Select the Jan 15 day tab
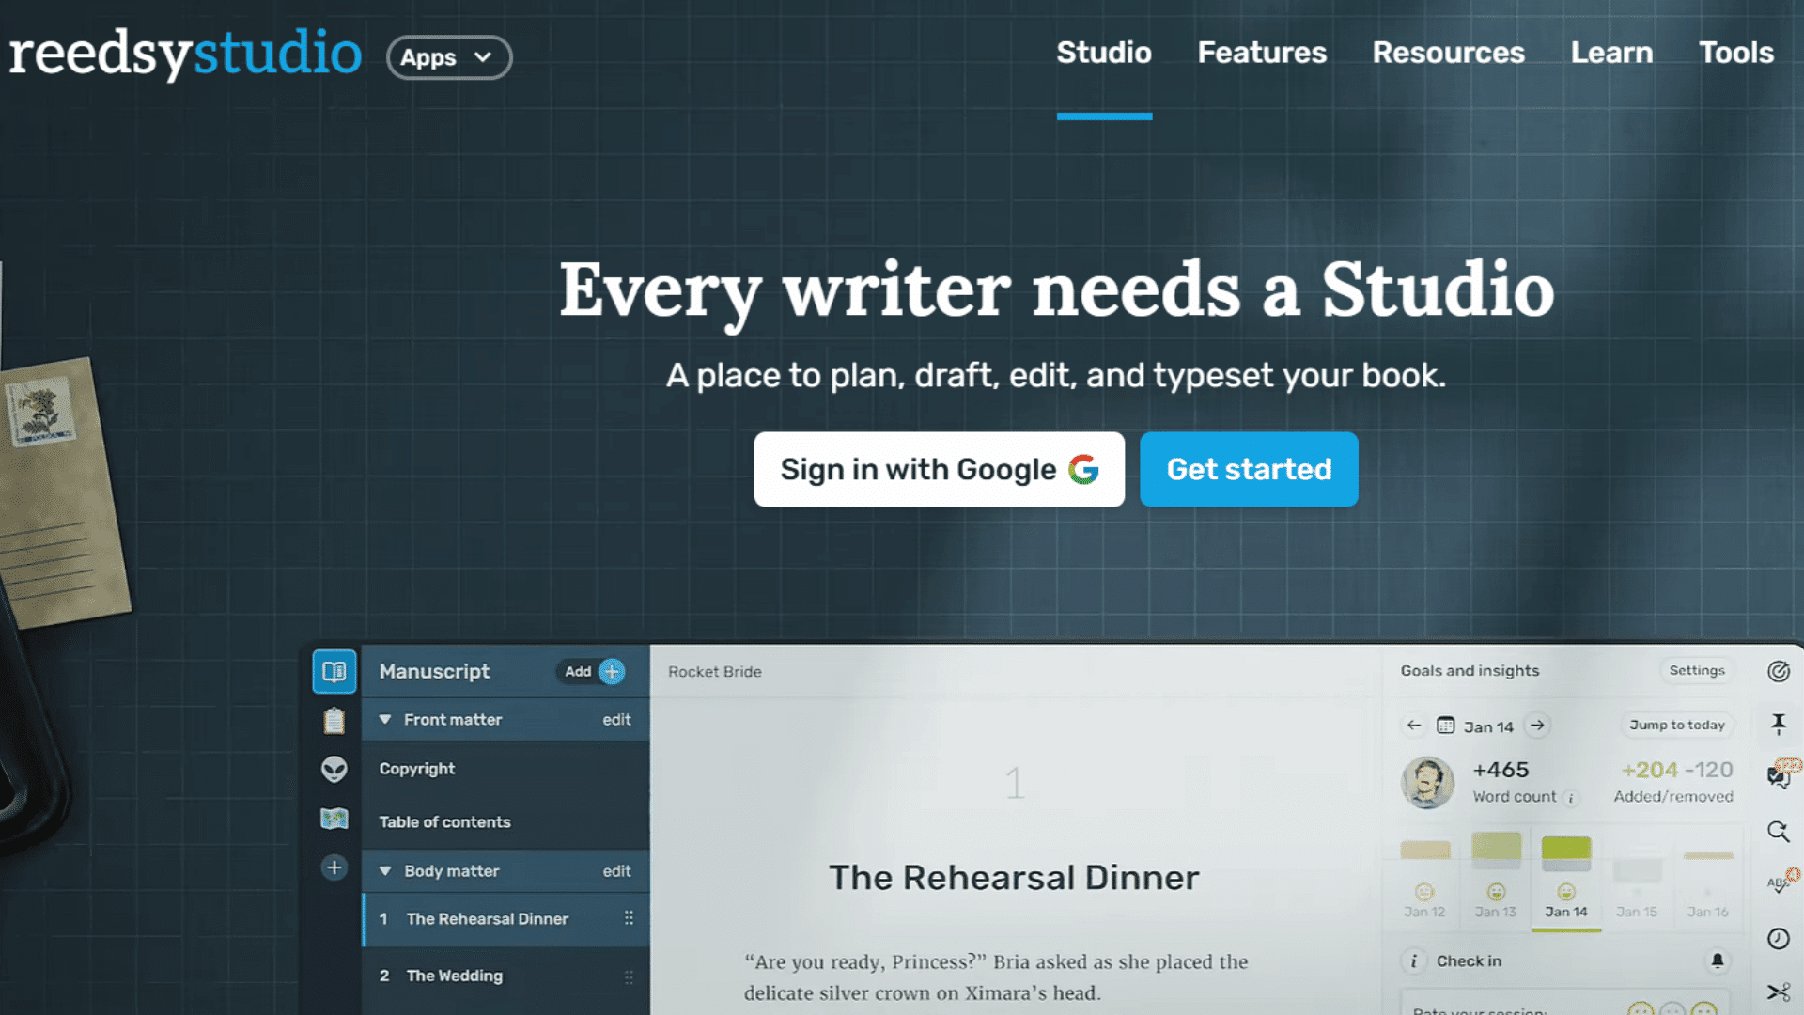 (1637, 912)
